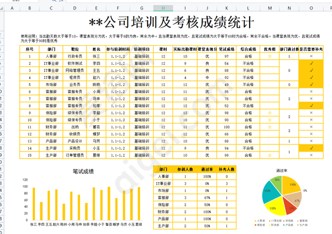Click the star icon in 夏绰's row
This screenshot has width=332, height=234.
point(270,155)
